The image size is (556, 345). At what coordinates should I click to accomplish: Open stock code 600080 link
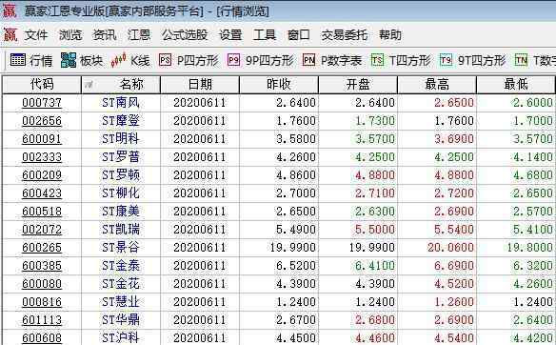click(x=42, y=284)
